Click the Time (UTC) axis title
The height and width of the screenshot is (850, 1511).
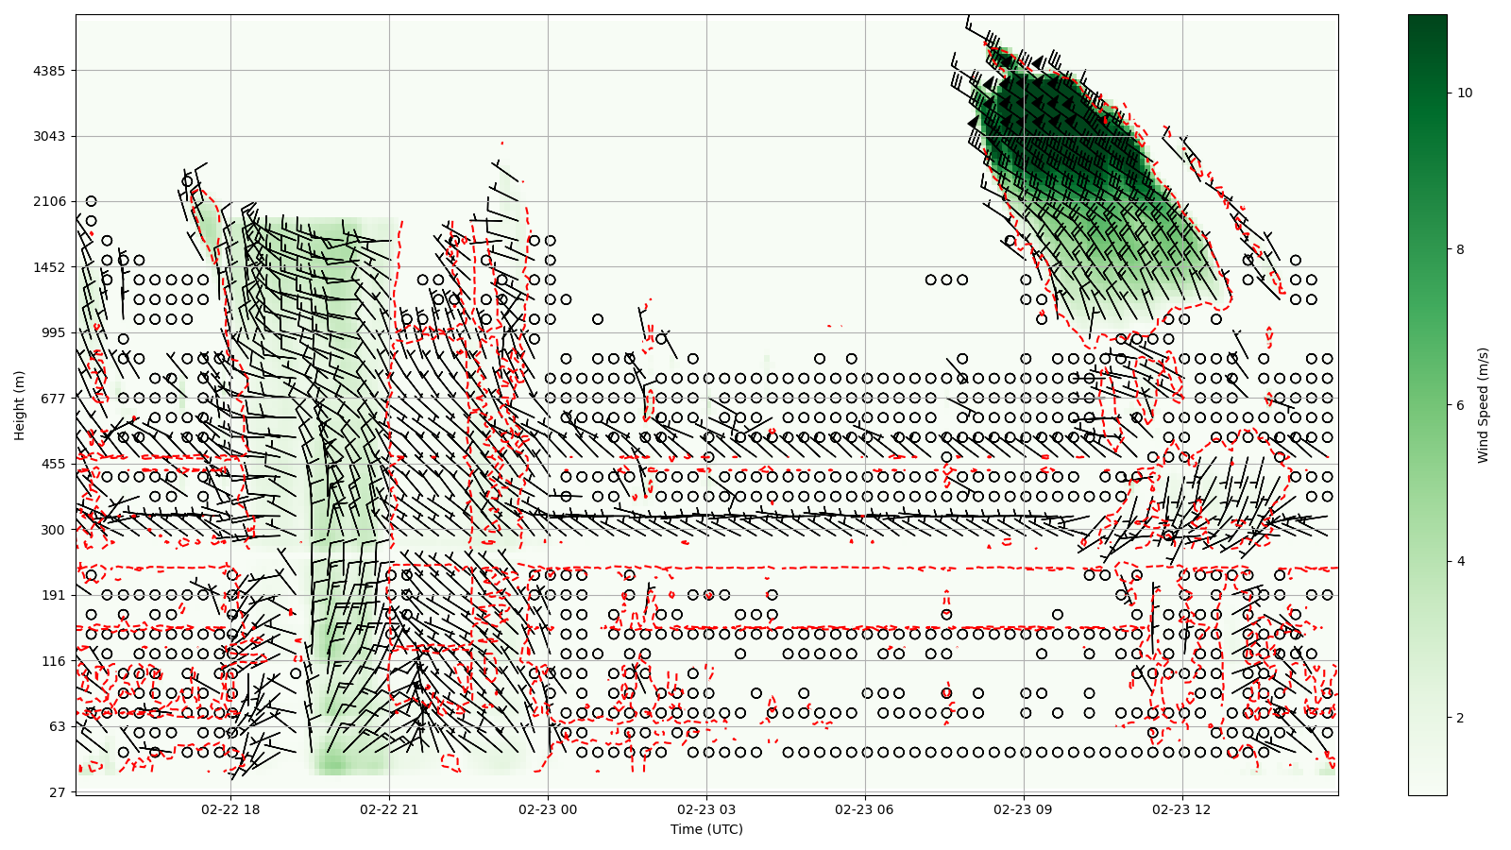click(x=706, y=829)
